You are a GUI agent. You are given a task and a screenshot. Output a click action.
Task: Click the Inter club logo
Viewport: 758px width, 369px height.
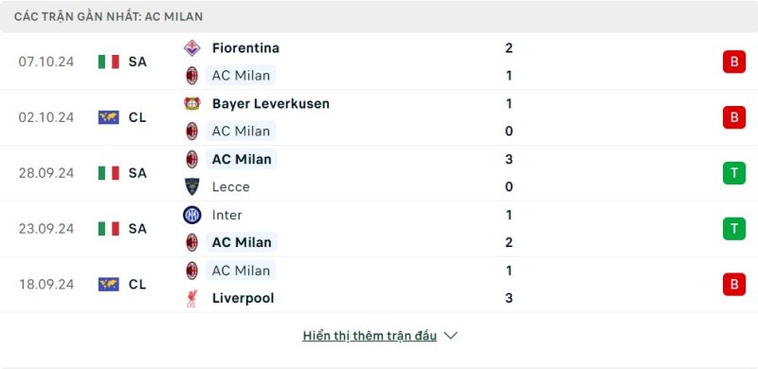(192, 215)
